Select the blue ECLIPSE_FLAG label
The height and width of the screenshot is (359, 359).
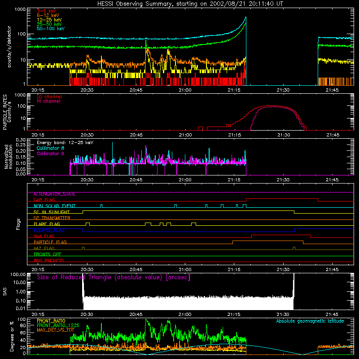click(49, 230)
